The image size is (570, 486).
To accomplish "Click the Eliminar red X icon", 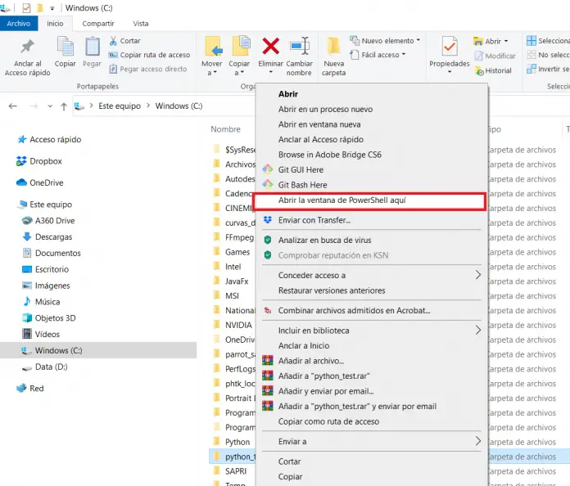I will (270, 46).
